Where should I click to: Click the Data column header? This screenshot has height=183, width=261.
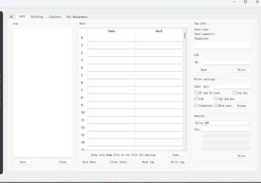tap(111, 31)
